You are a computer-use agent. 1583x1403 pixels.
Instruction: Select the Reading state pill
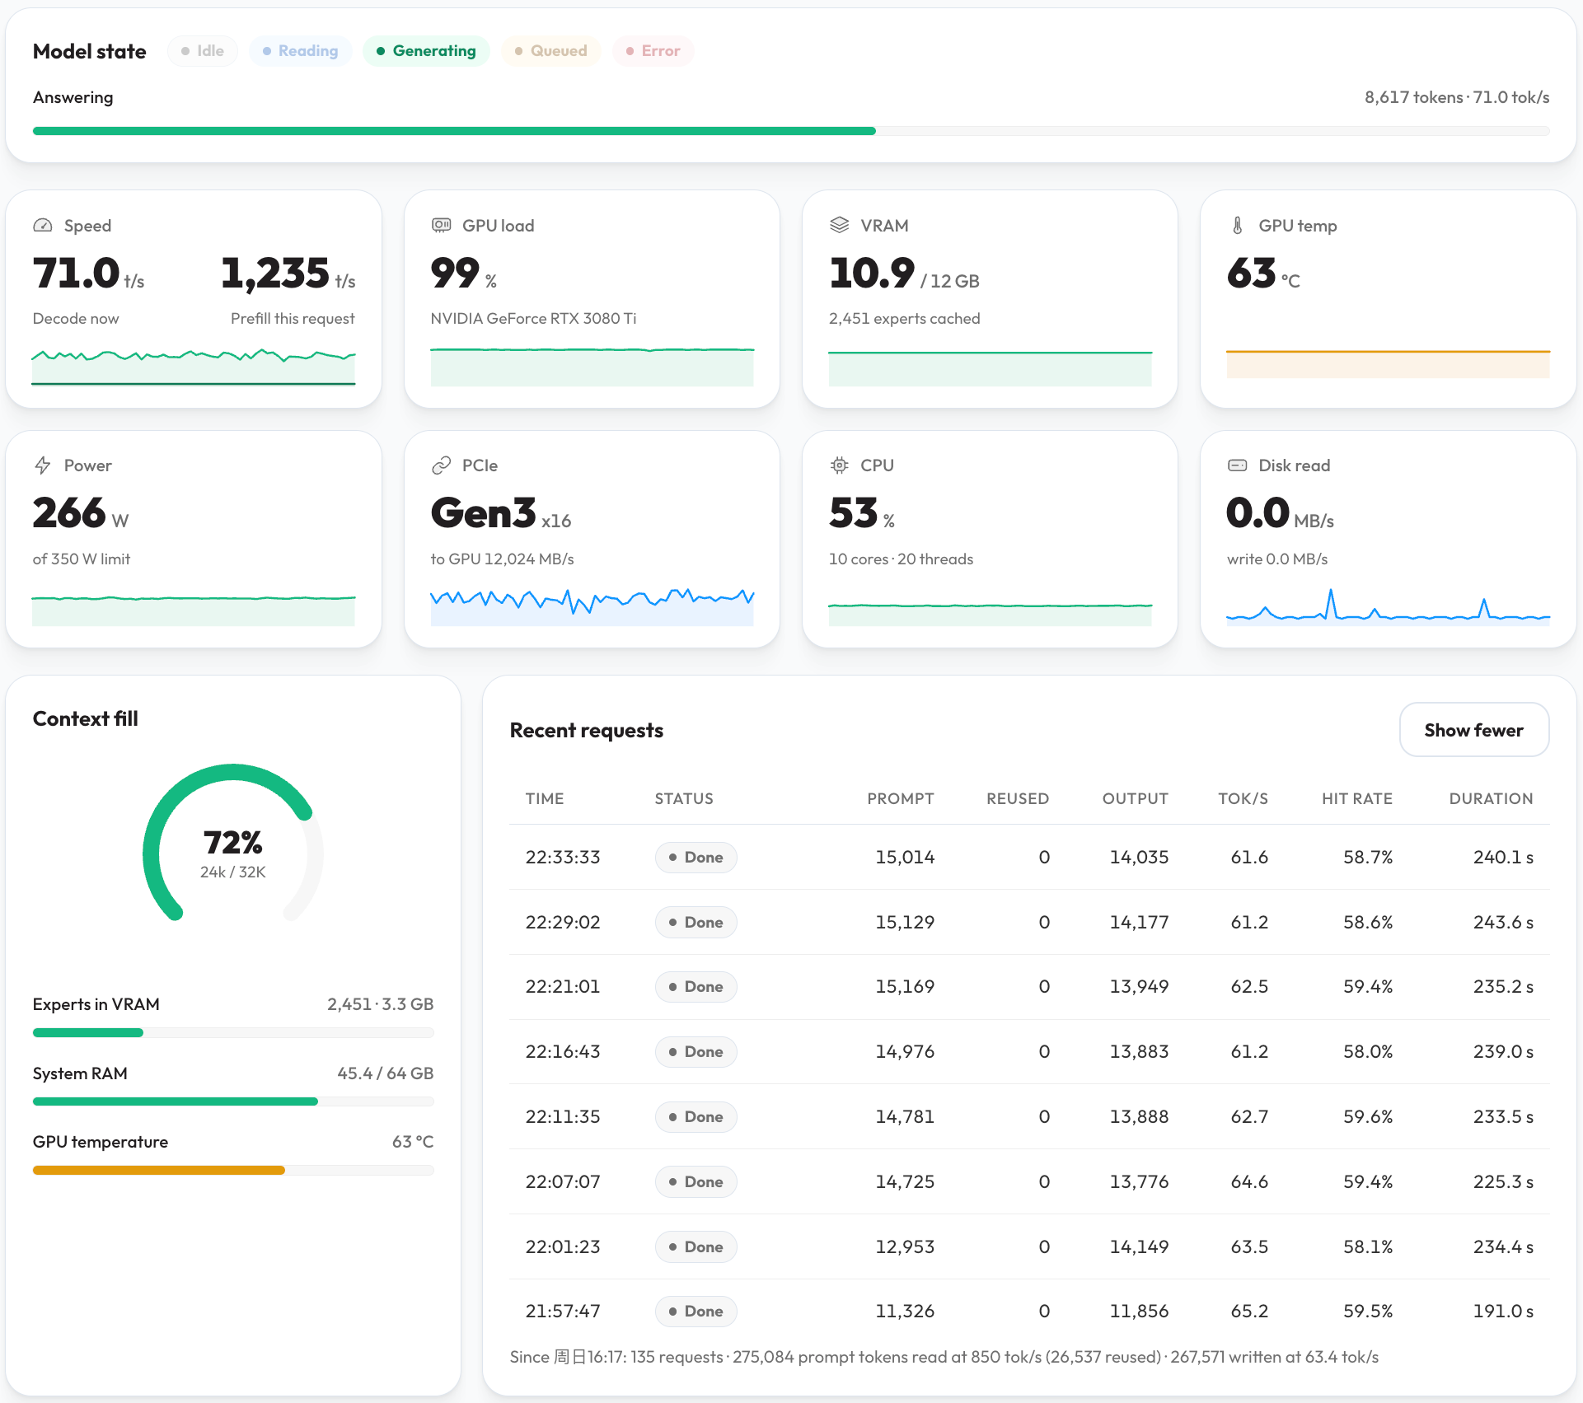point(300,51)
